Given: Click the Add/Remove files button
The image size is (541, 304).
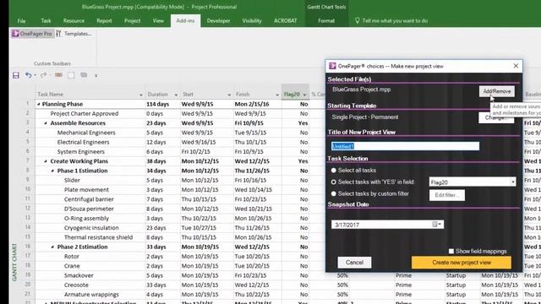Looking at the screenshot, I should point(497,91).
